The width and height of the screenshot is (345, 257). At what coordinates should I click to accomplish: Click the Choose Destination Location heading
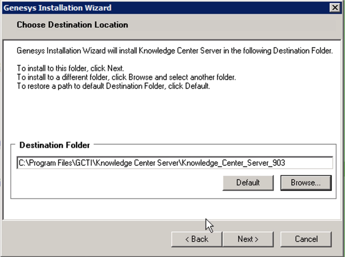pyautogui.click(x=72, y=25)
